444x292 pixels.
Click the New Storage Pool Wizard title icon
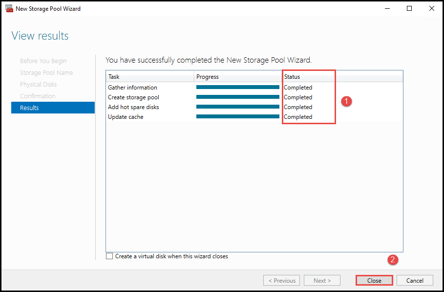[x=9, y=9]
